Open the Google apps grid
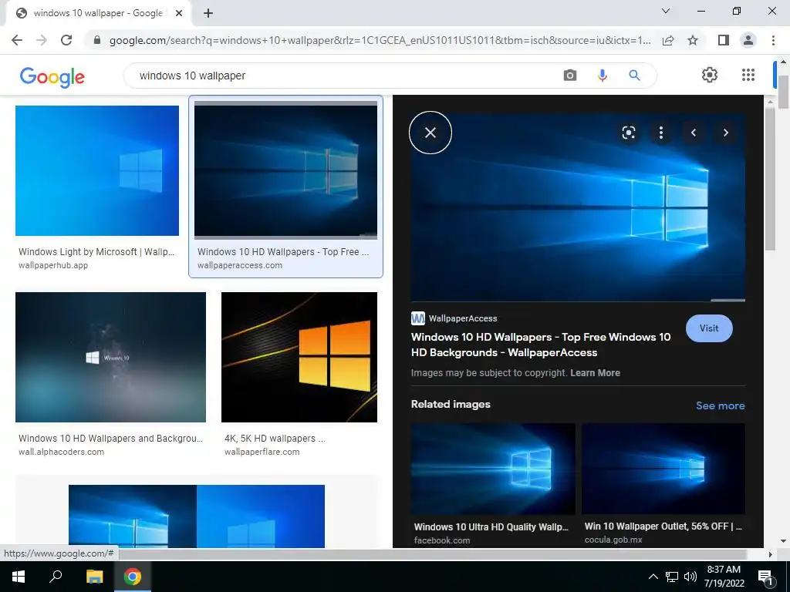This screenshot has width=790, height=592. (748, 75)
